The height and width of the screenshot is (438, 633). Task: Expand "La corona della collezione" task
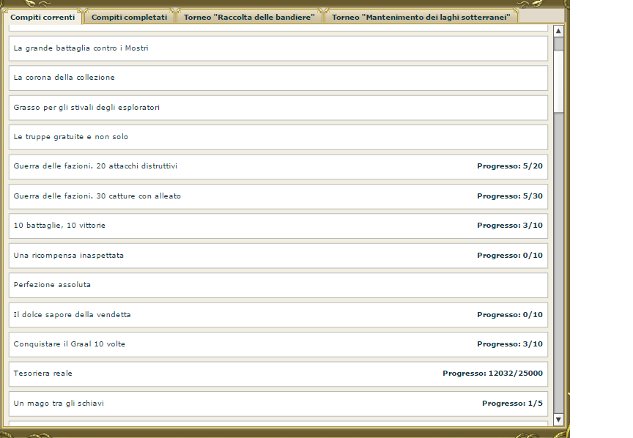coord(278,78)
